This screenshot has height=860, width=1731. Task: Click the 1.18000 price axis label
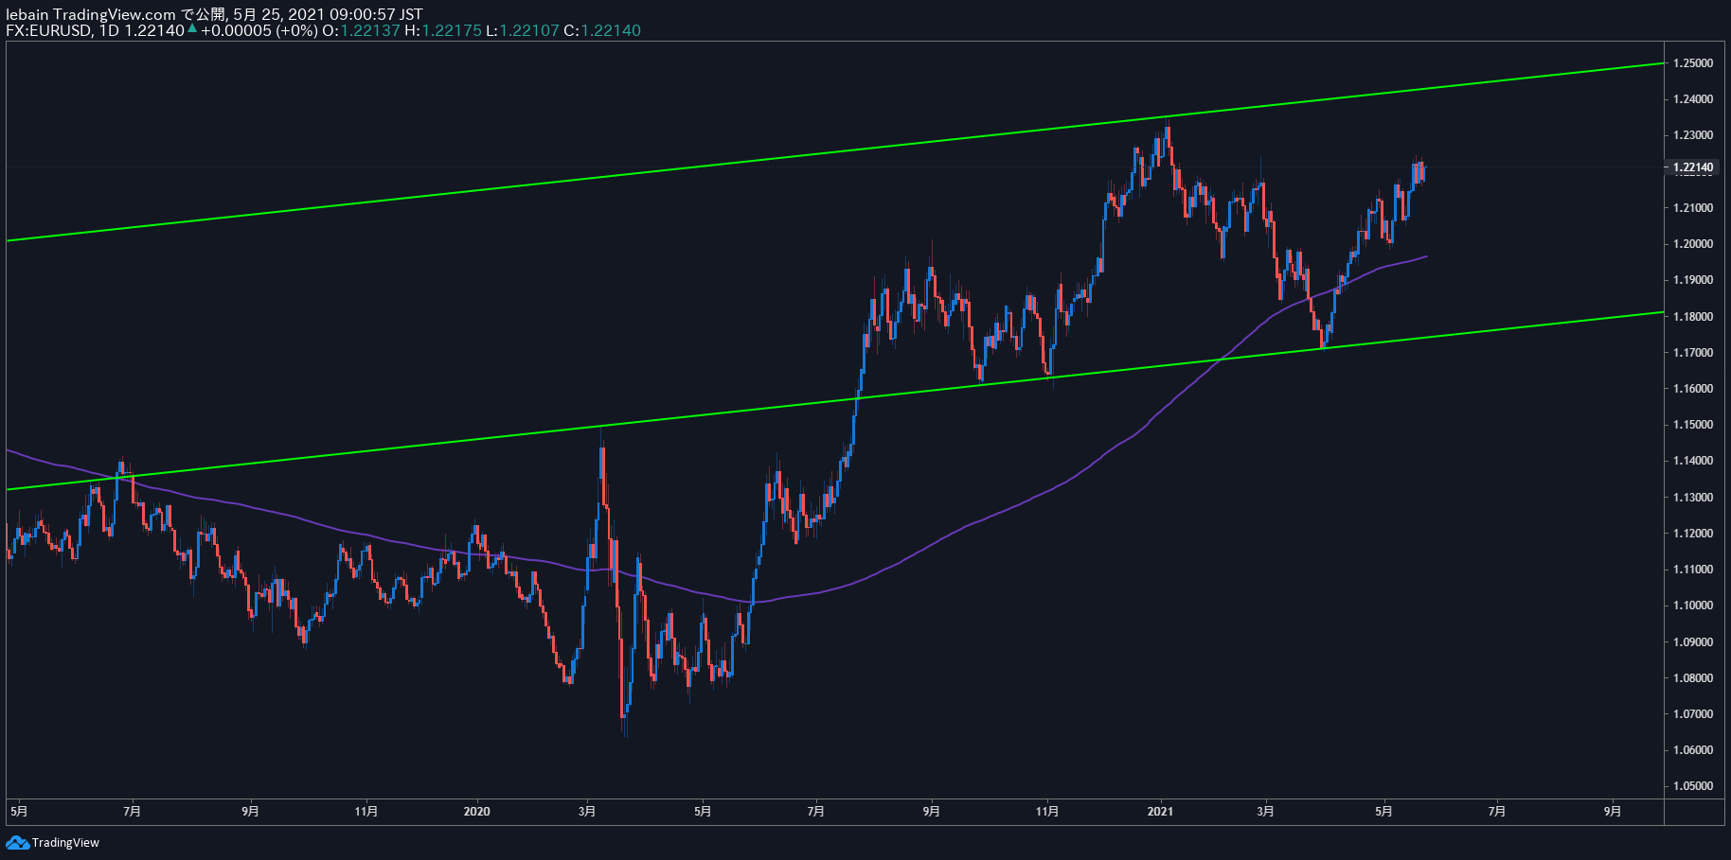pyautogui.click(x=1693, y=317)
